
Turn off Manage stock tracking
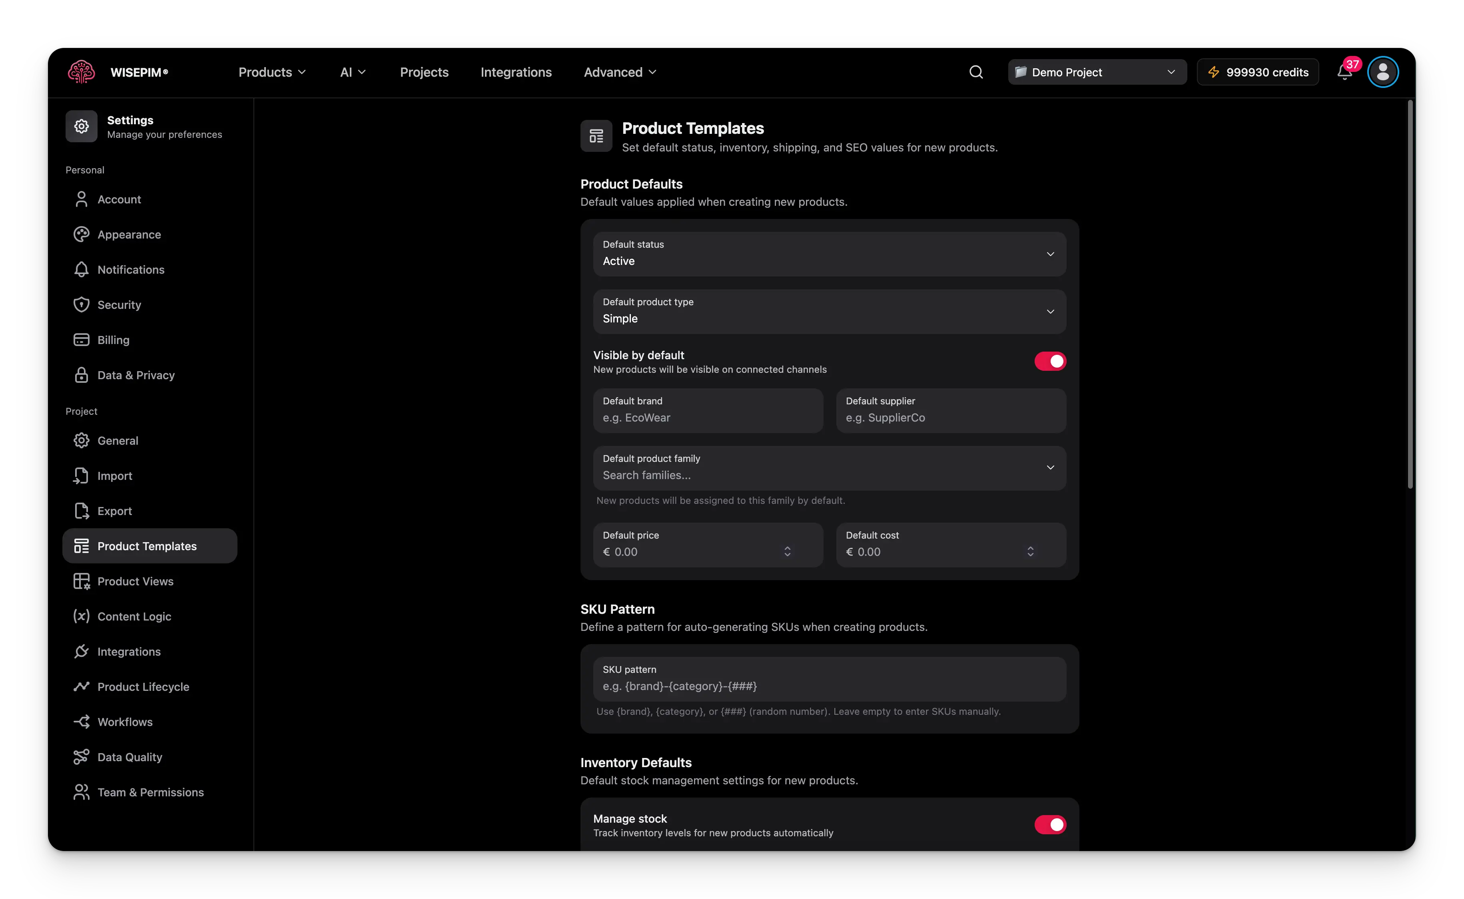pos(1049,825)
